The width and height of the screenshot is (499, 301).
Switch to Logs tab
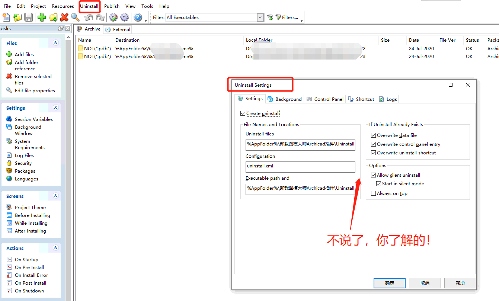click(388, 99)
